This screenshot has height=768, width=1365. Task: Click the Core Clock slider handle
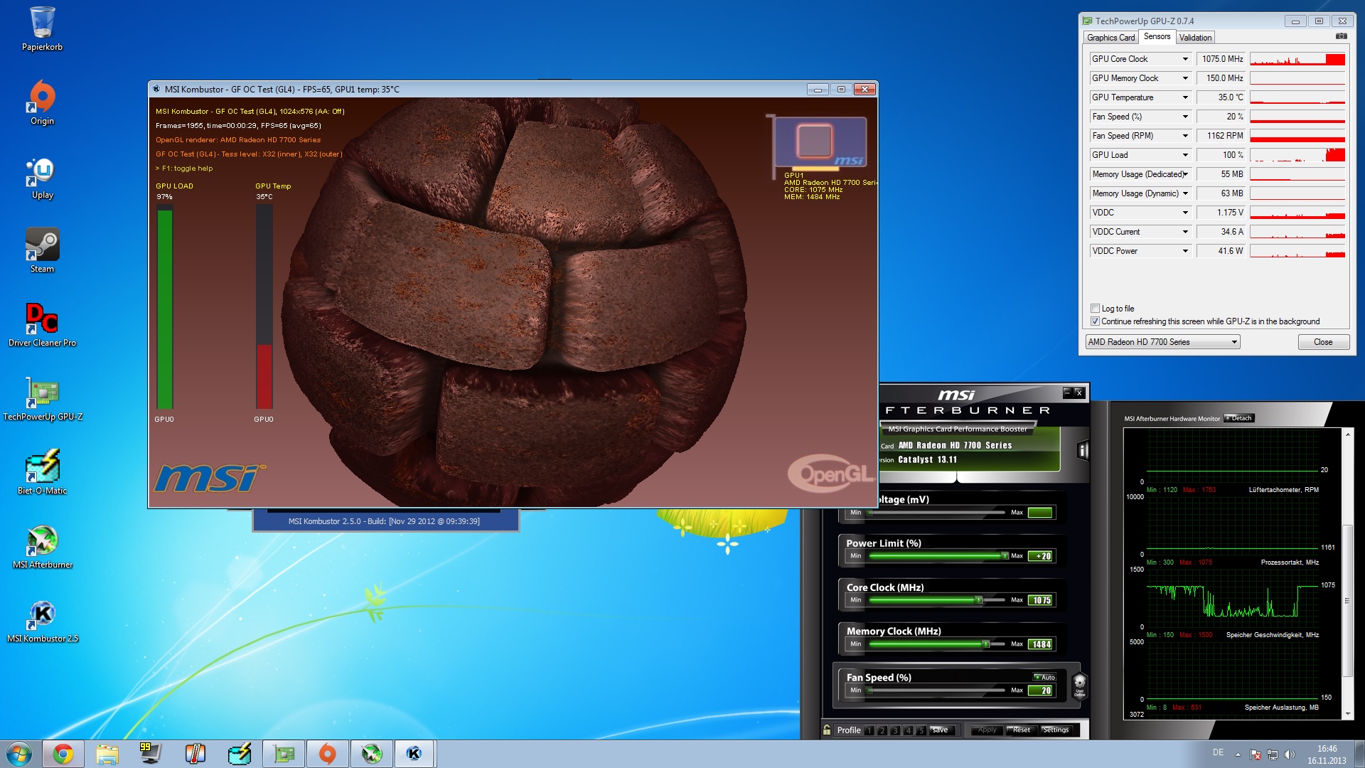click(x=979, y=600)
